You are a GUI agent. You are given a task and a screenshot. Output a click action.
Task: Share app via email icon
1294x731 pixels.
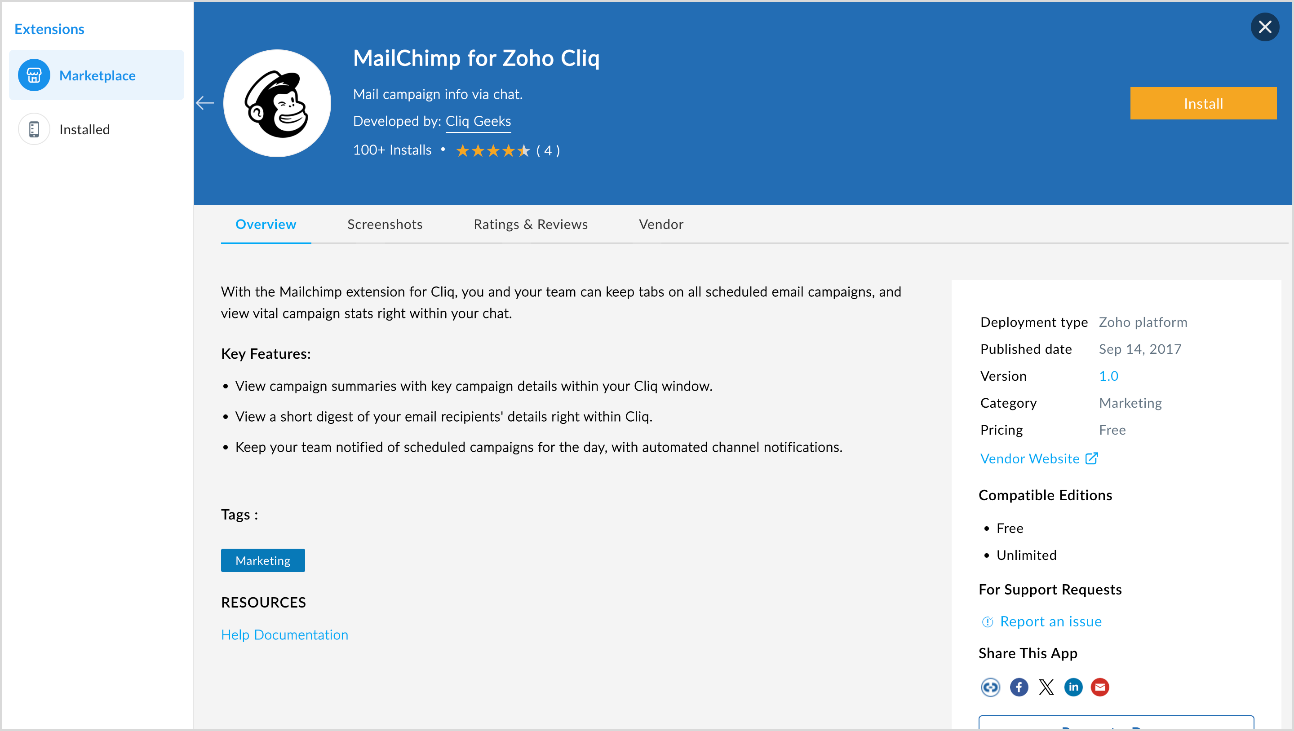click(1099, 687)
